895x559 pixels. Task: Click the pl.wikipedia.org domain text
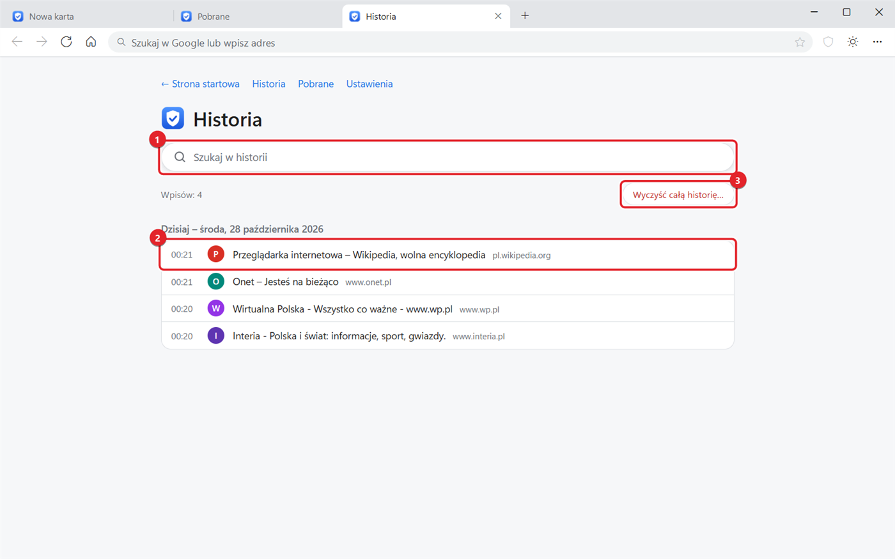click(x=521, y=256)
